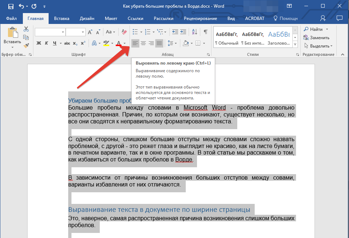Click the Format Painter brush icon
The image size is (349, 238).
[x=26, y=45]
